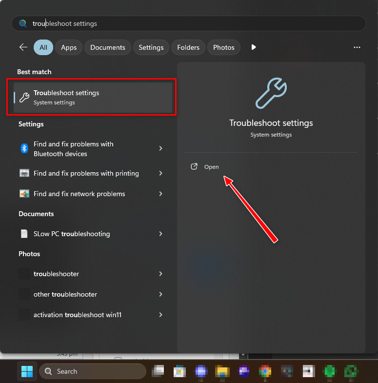378x383 pixels.
Task: Open Troubleshoot settings best match result
Action: 93,98
